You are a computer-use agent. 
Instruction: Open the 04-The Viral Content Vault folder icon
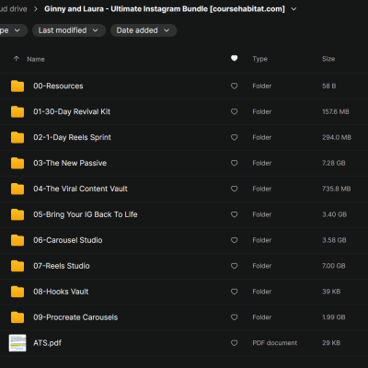pyautogui.click(x=17, y=189)
